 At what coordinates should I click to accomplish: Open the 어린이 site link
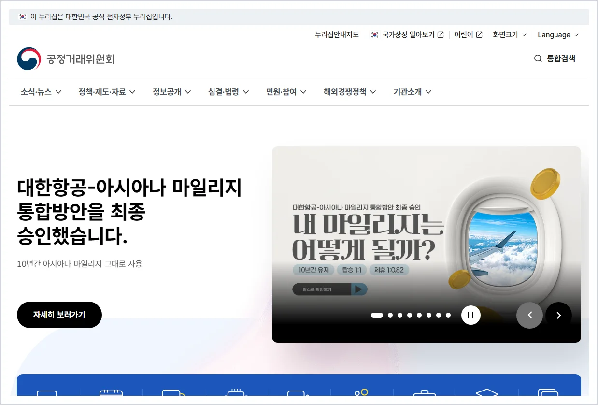468,35
